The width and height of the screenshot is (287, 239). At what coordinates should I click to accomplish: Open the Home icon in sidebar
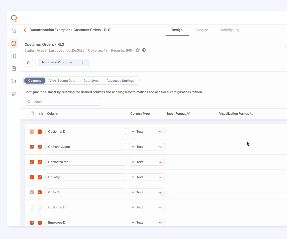point(14,31)
